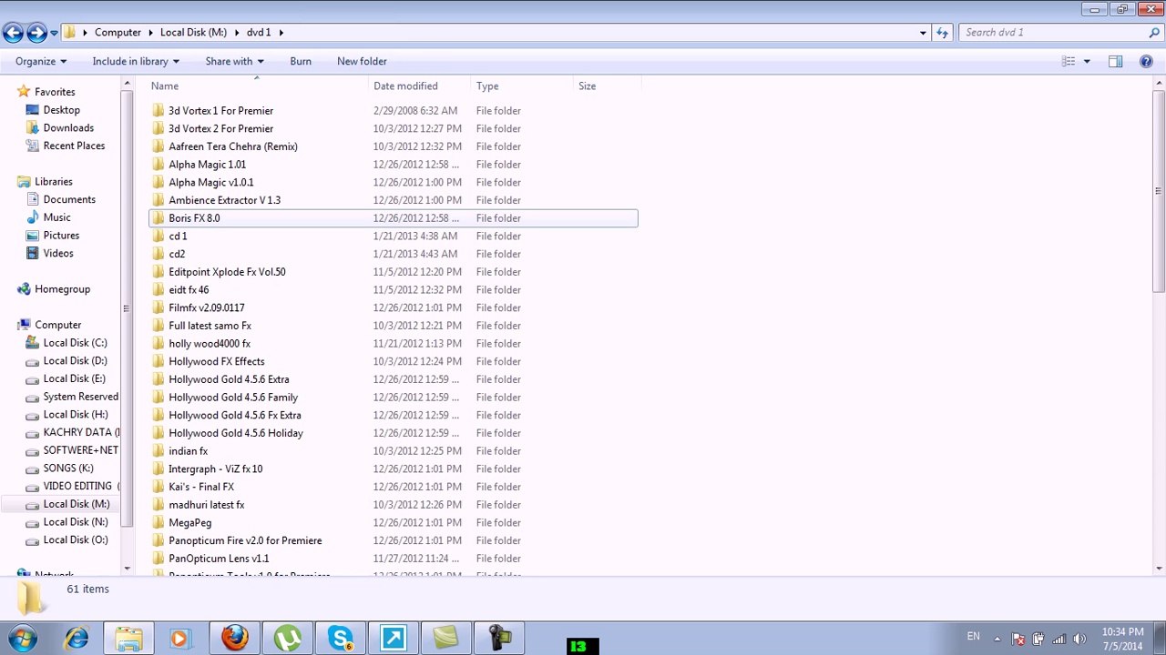Click the Search dvd 1 field
1166x655 pixels.
pos(1053,33)
